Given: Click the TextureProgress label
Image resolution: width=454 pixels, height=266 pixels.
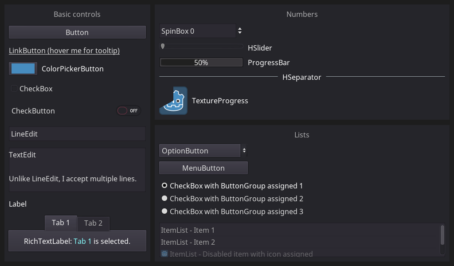Looking at the screenshot, I should (x=220, y=101).
